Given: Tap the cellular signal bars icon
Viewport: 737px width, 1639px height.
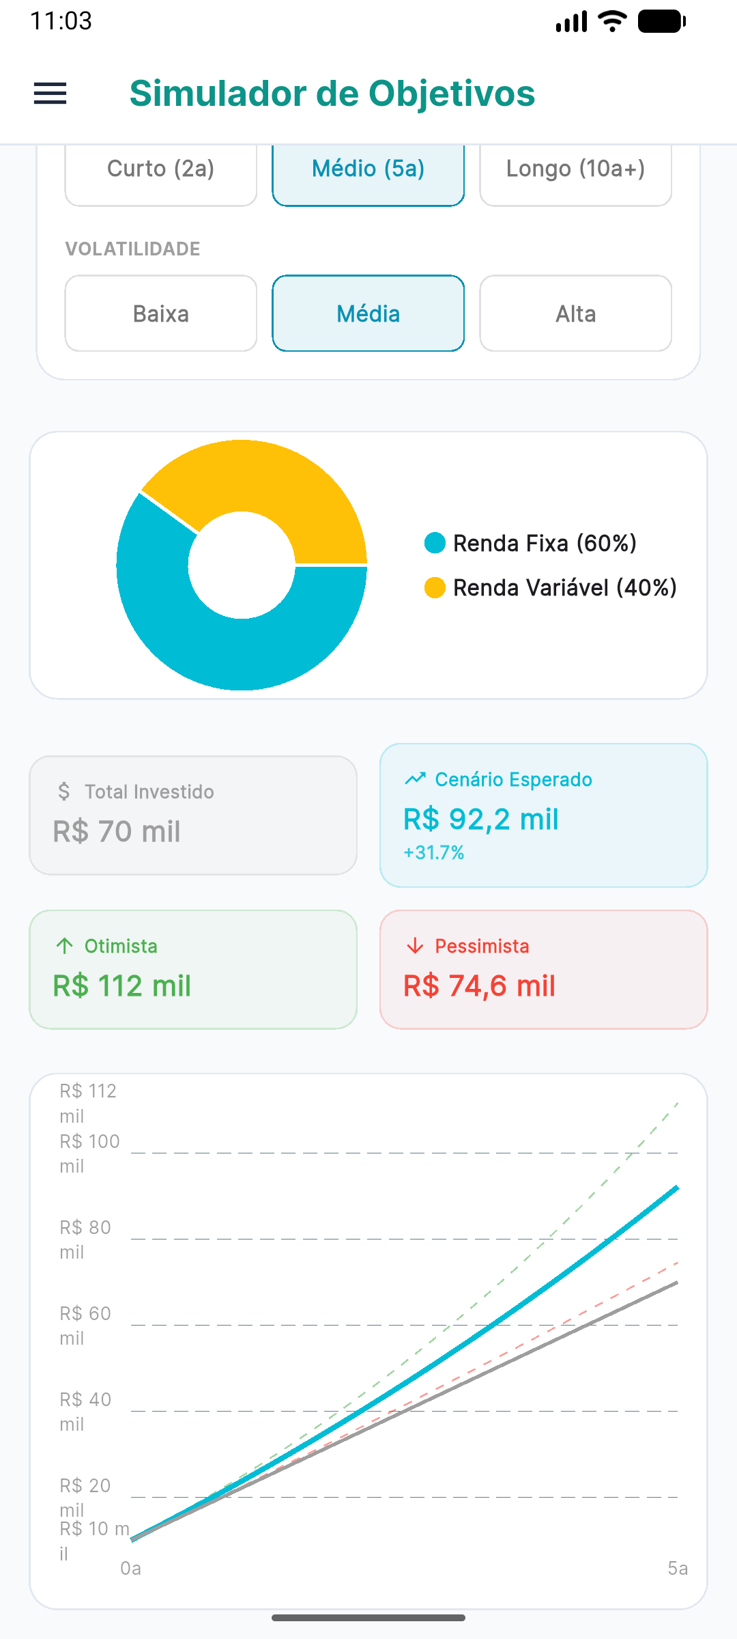Looking at the screenshot, I should [571, 21].
